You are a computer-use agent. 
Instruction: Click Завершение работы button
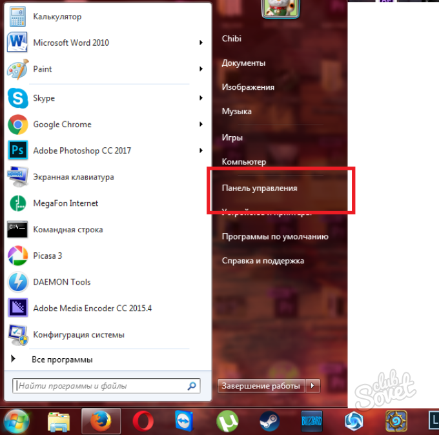coord(261,386)
